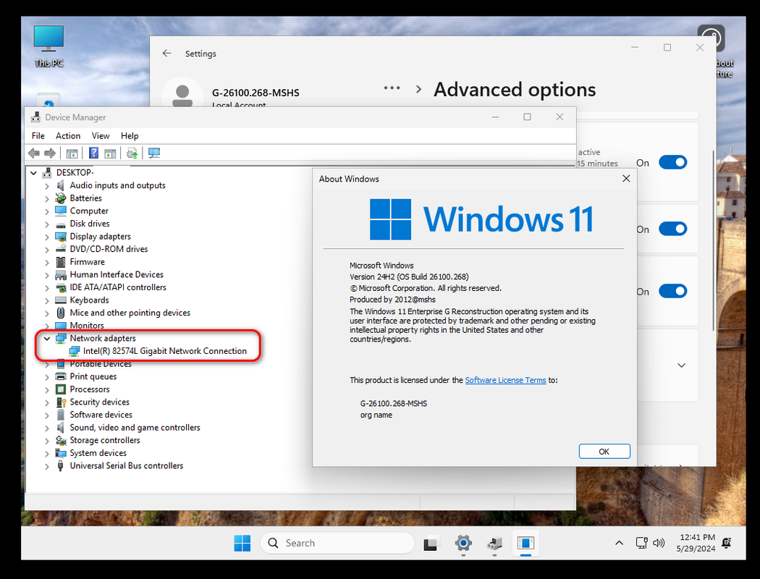Click the Back arrow in Device Manager toolbar

[x=34, y=153]
